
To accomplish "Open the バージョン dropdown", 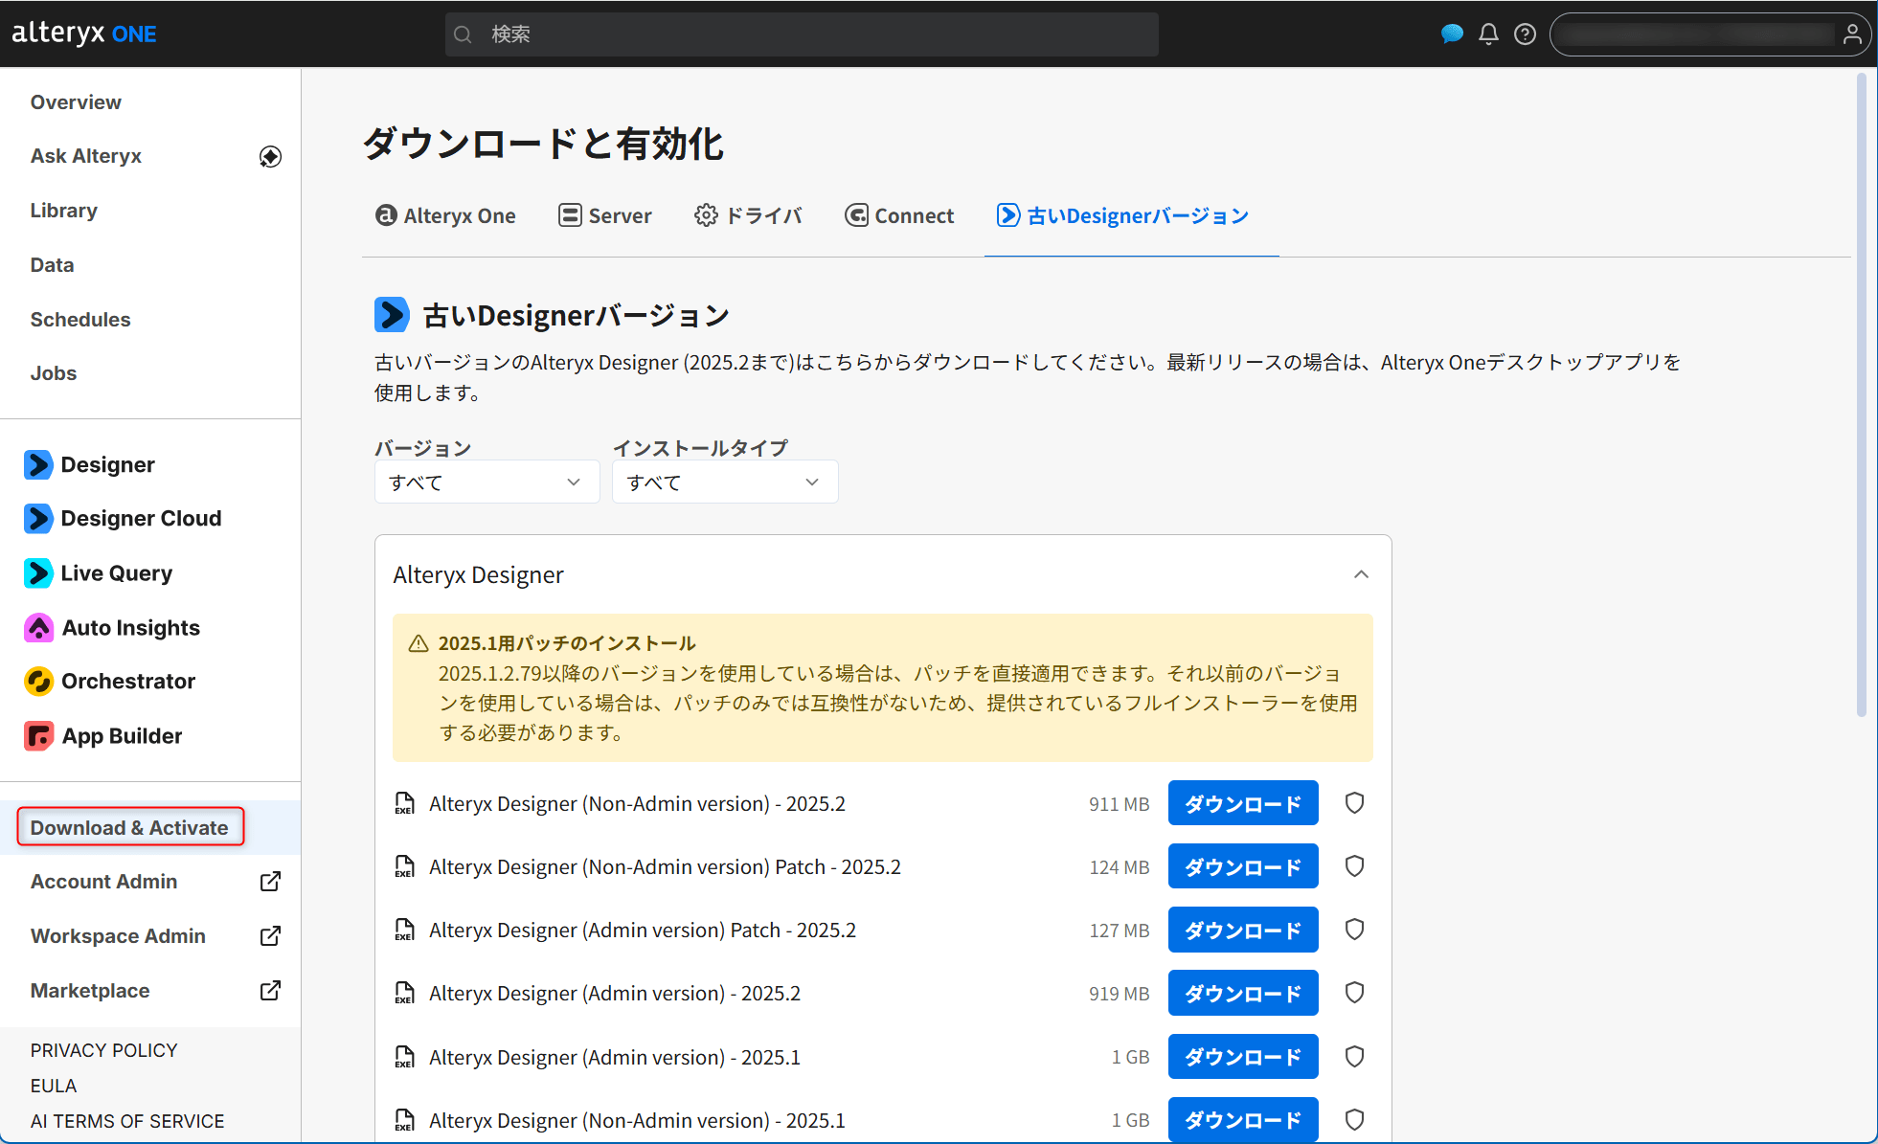I will point(486,482).
